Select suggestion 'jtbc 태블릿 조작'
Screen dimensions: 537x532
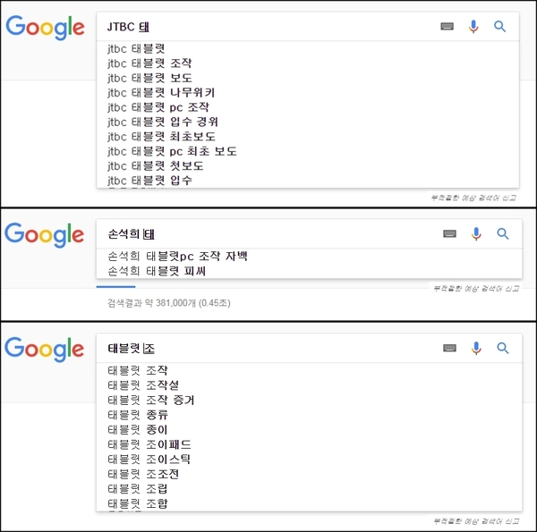pos(149,63)
